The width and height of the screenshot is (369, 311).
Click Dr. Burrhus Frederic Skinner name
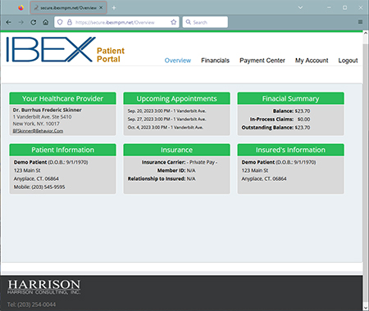click(x=47, y=110)
